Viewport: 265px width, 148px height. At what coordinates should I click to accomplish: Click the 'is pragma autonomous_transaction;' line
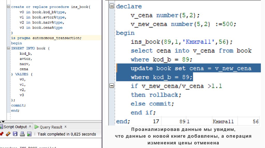(x=46, y=38)
